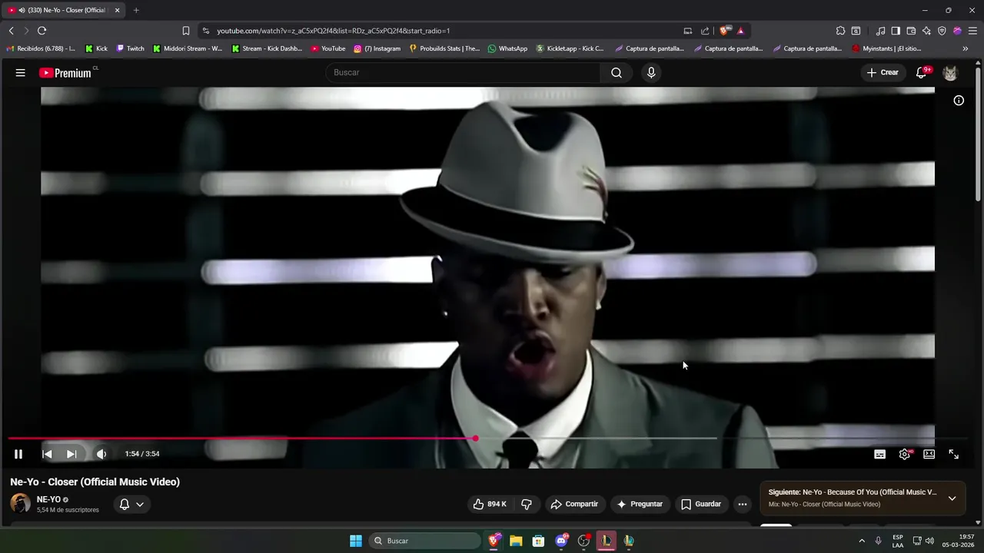Skip to the next video

pos(71,454)
